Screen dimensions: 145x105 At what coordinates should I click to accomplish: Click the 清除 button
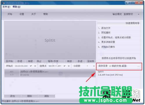pyautogui.click(x=47, y=96)
